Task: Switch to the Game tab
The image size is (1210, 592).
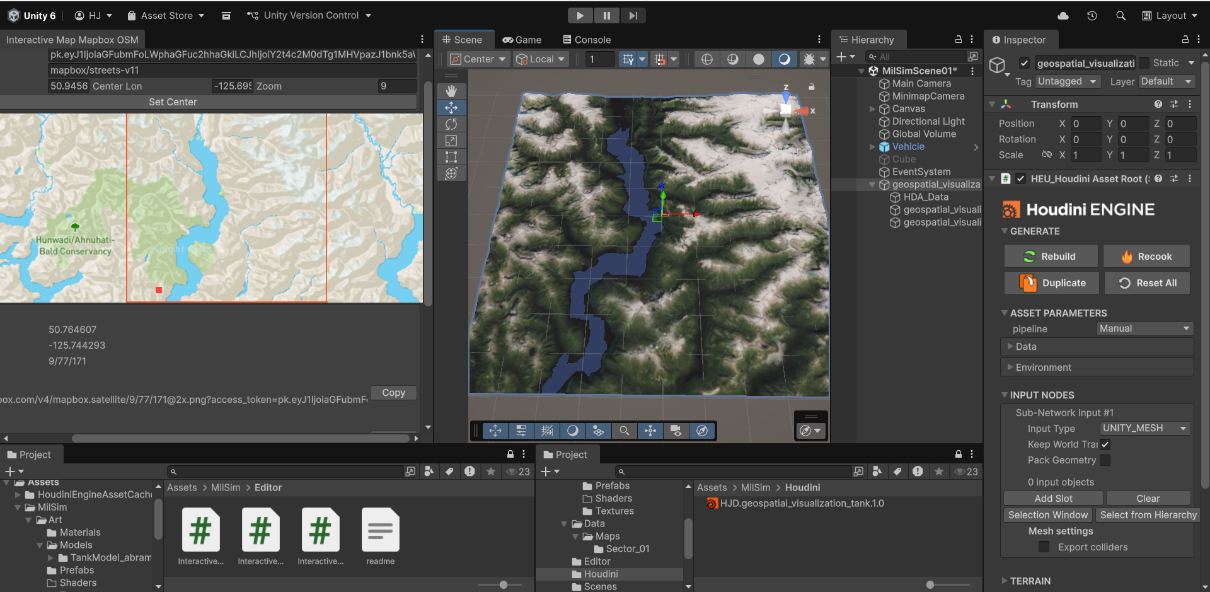Action: coord(522,39)
